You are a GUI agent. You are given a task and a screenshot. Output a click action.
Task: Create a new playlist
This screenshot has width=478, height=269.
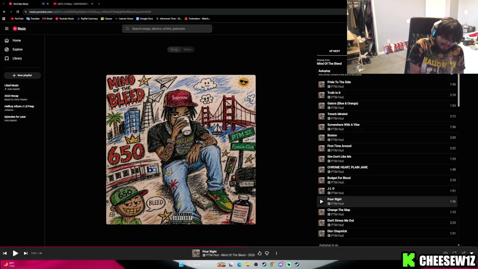coord(22,75)
